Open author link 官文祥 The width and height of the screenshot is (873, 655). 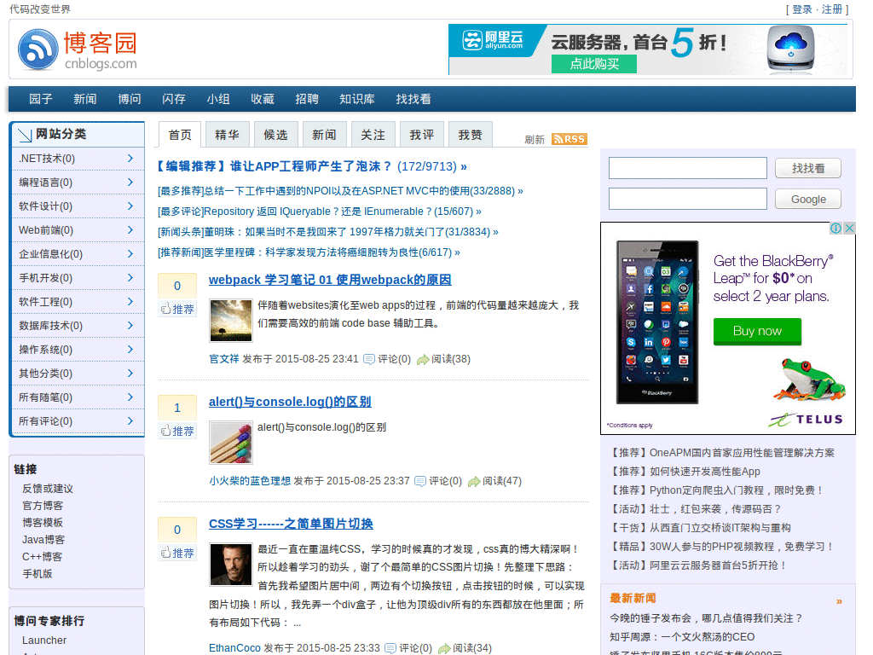pos(224,359)
